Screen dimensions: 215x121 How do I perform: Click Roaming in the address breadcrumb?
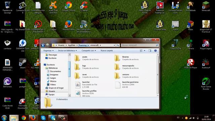click(x=83, y=45)
